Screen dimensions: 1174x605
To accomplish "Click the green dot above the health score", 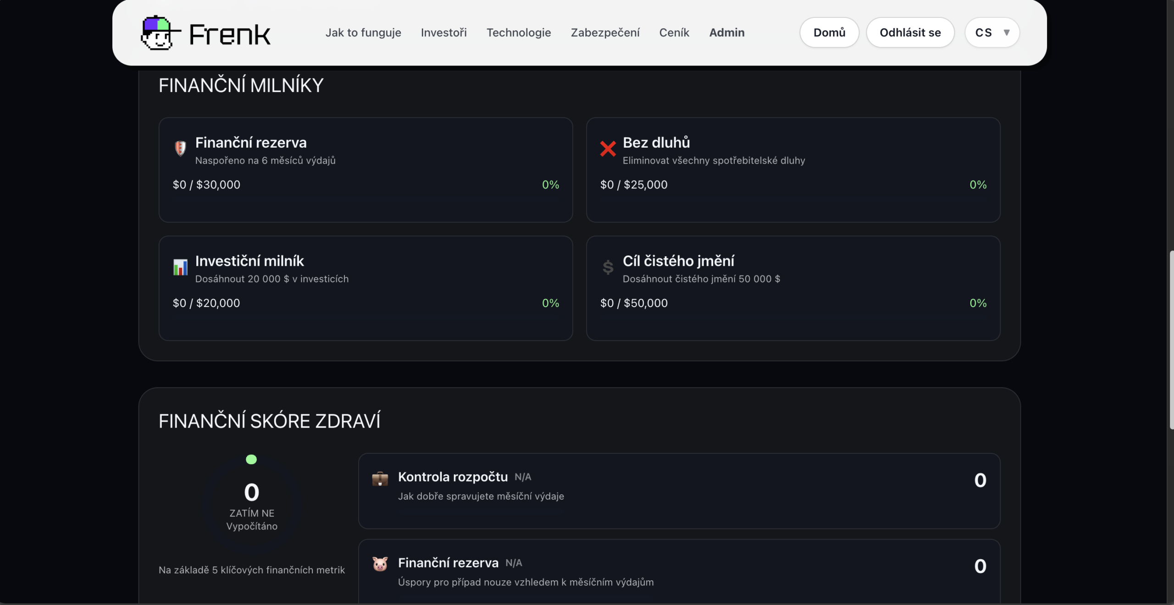I will click(x=251, y=459).
